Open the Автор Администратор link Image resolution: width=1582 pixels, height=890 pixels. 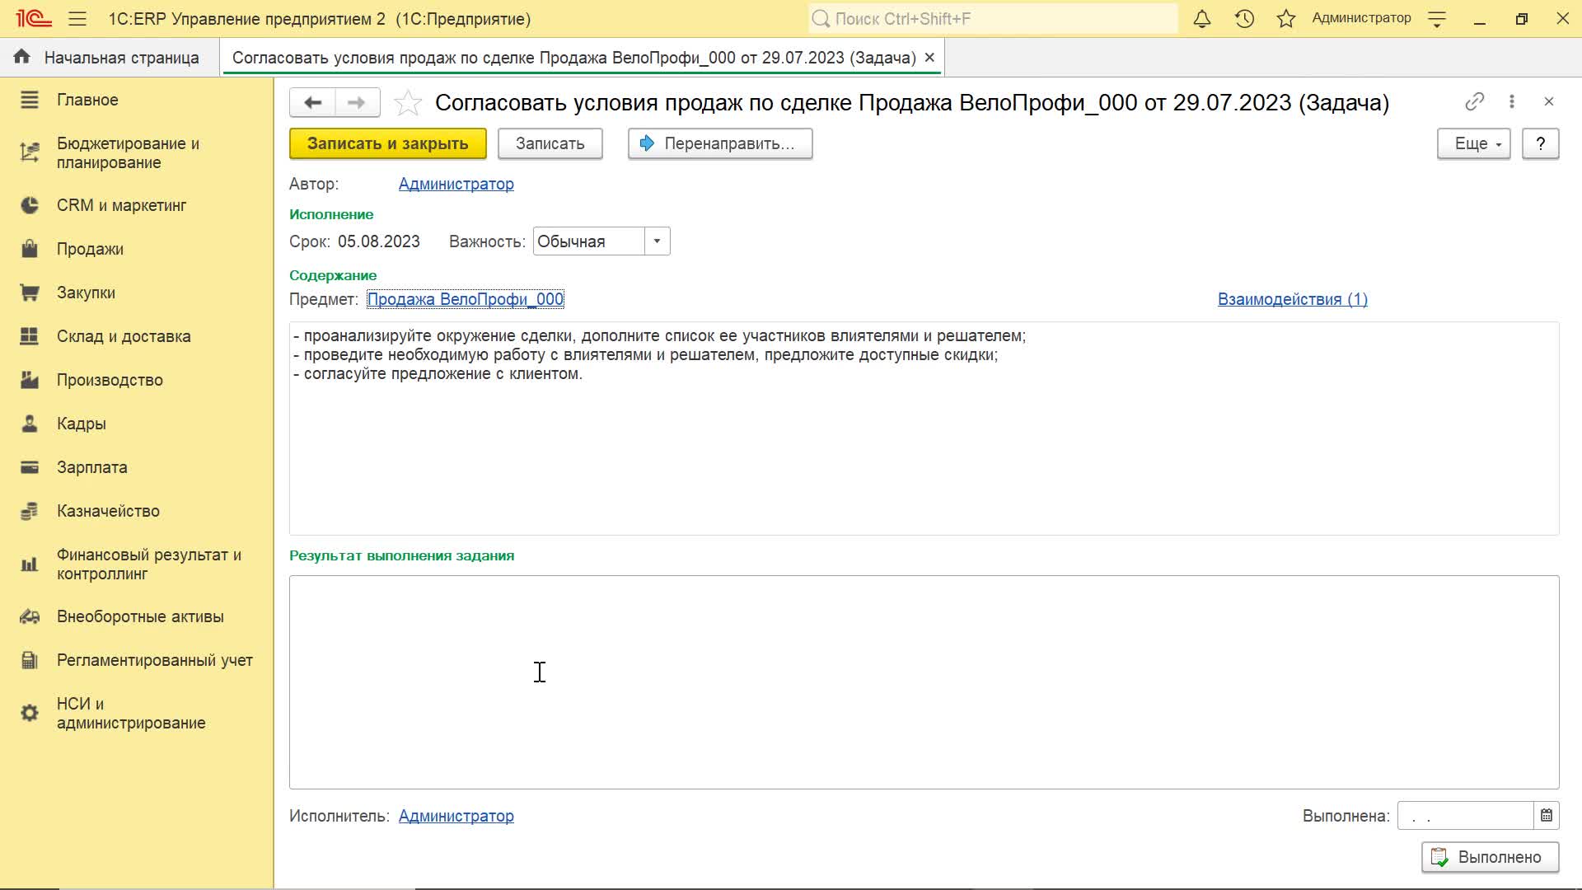pos(456,184)
